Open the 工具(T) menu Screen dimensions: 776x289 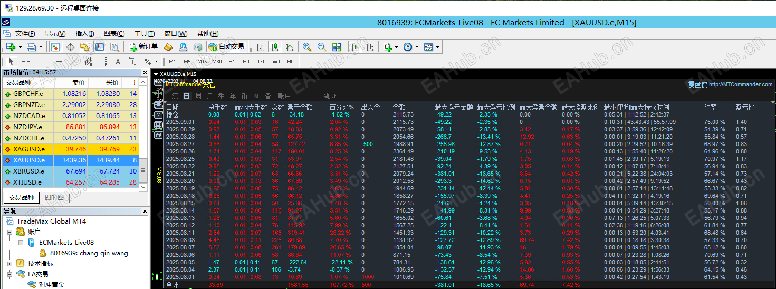coord(145,33)
